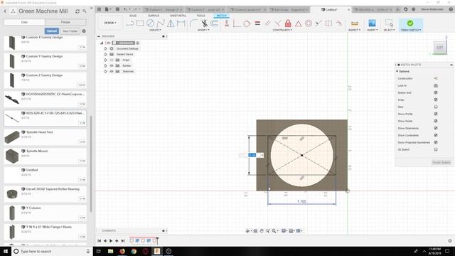Expand the Sketches node
Screen dimensions: 455x256
pyautogui.click(x=106, y=71)
